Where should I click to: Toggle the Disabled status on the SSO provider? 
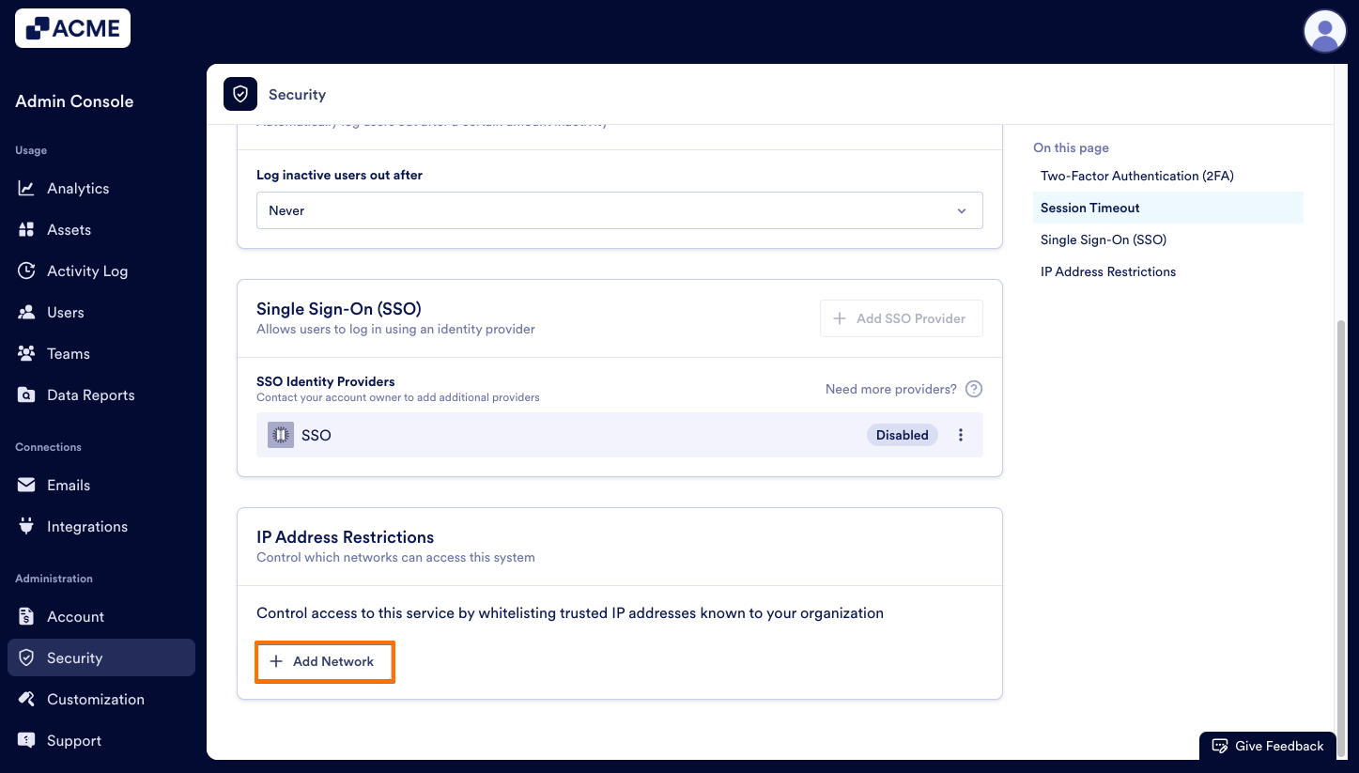[902, 435]
